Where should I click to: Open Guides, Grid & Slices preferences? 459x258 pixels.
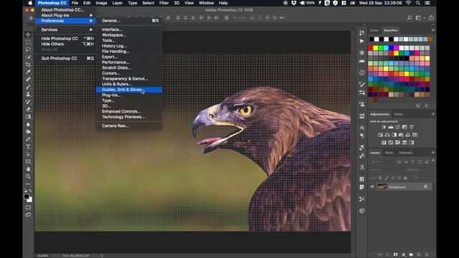tap(129, 90)
